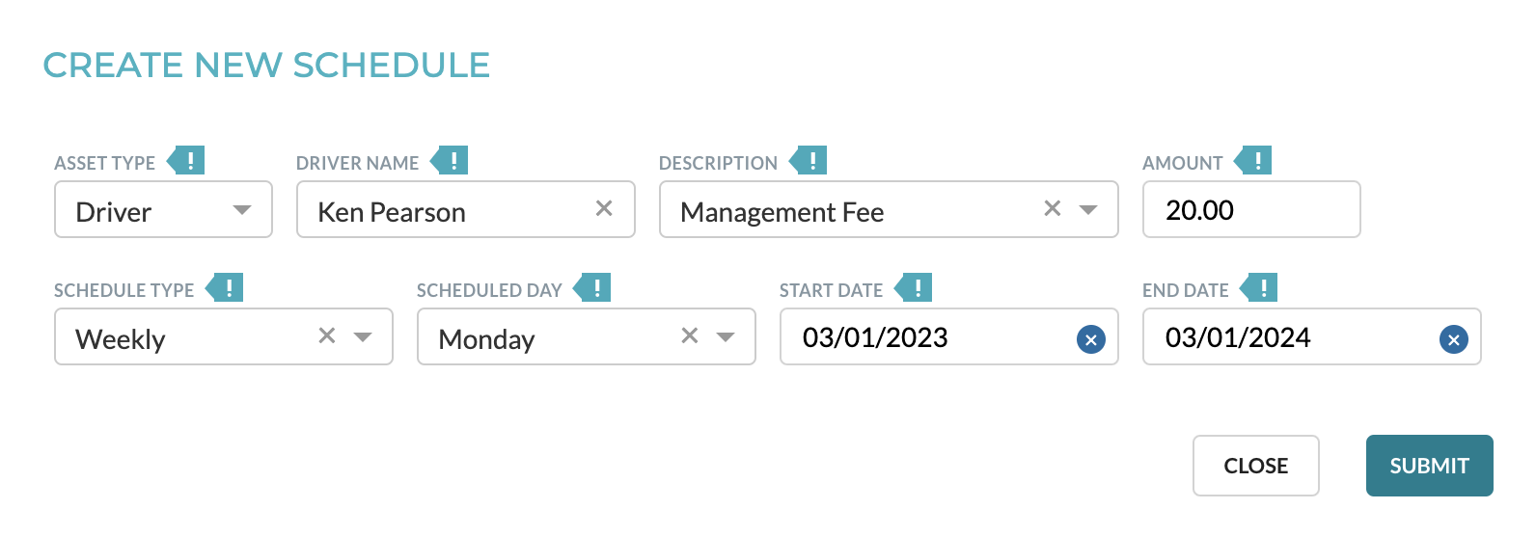
Task: Click the info icon beside Description label
Action: pyautogui.click(x=809, y=161)
